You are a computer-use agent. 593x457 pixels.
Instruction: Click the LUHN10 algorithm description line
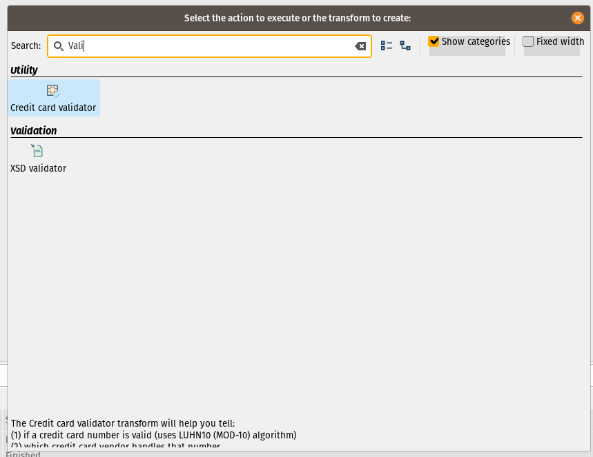pos(153,435)
